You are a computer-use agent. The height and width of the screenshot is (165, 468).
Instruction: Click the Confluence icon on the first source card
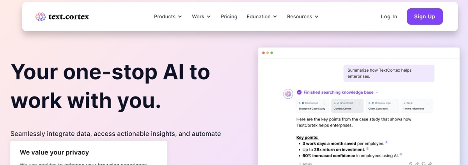click(x=303, y=103)
